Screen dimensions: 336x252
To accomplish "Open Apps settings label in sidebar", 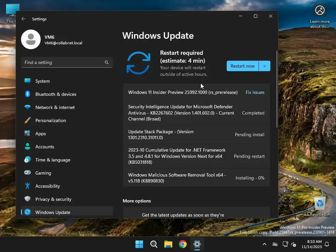I will [x=40, y=134].
